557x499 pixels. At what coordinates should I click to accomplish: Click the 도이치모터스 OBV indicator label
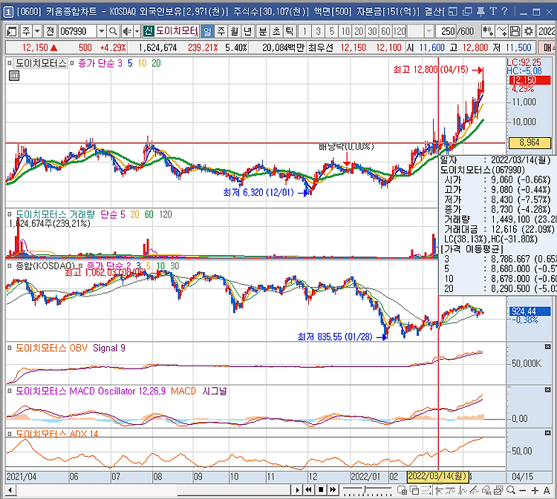click(x=51, y=348)
